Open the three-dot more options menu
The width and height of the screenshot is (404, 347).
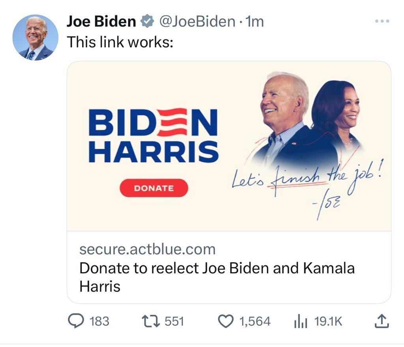pos(382,21)
